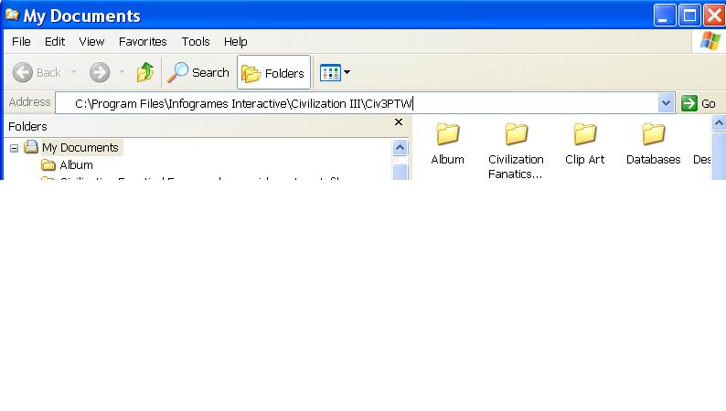Open the Help menu
The image size is (726, 411).
pos(236,42)
